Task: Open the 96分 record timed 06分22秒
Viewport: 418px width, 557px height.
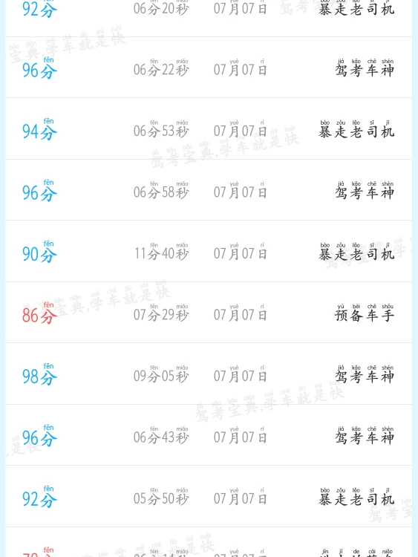Action: pos(209,67)
